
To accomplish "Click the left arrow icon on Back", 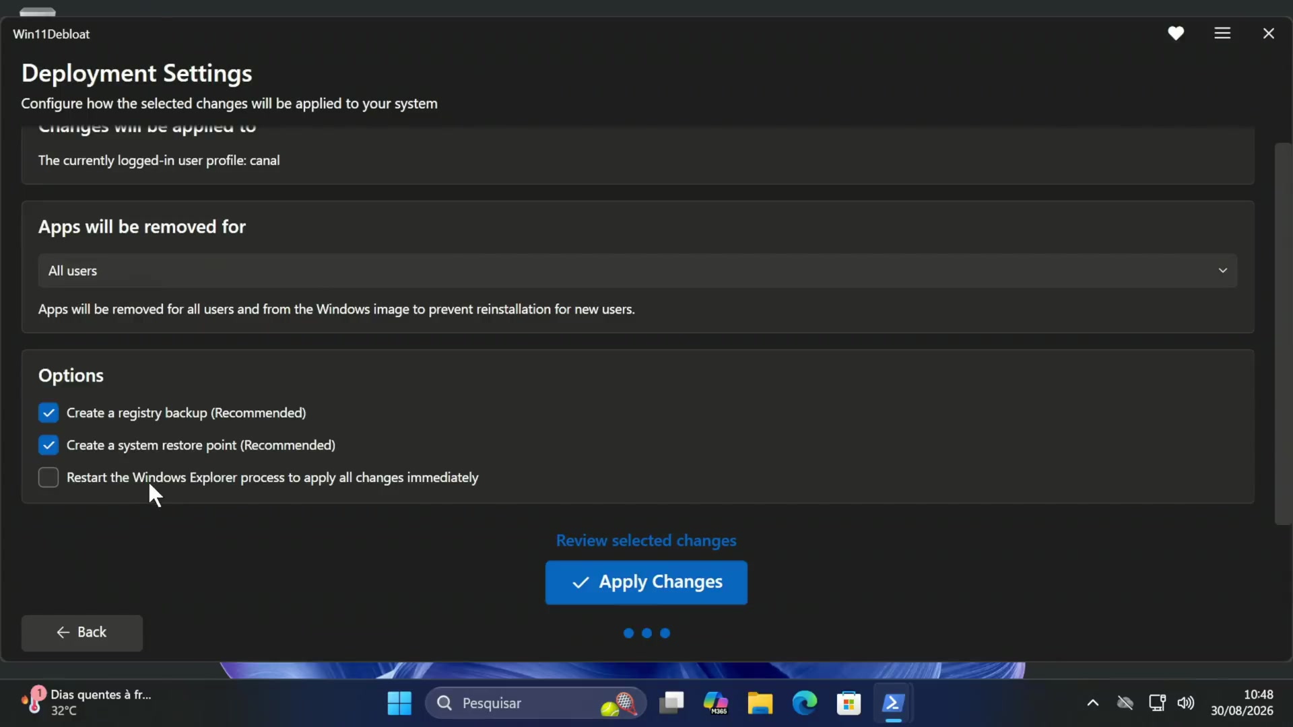I will pos(63,633).
